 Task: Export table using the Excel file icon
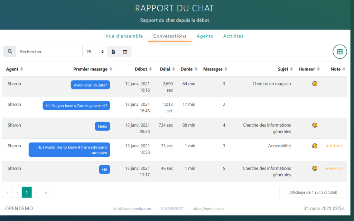113,52
